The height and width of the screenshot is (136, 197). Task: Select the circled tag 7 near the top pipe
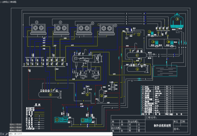pyautogui.click(x=139, y=34)
